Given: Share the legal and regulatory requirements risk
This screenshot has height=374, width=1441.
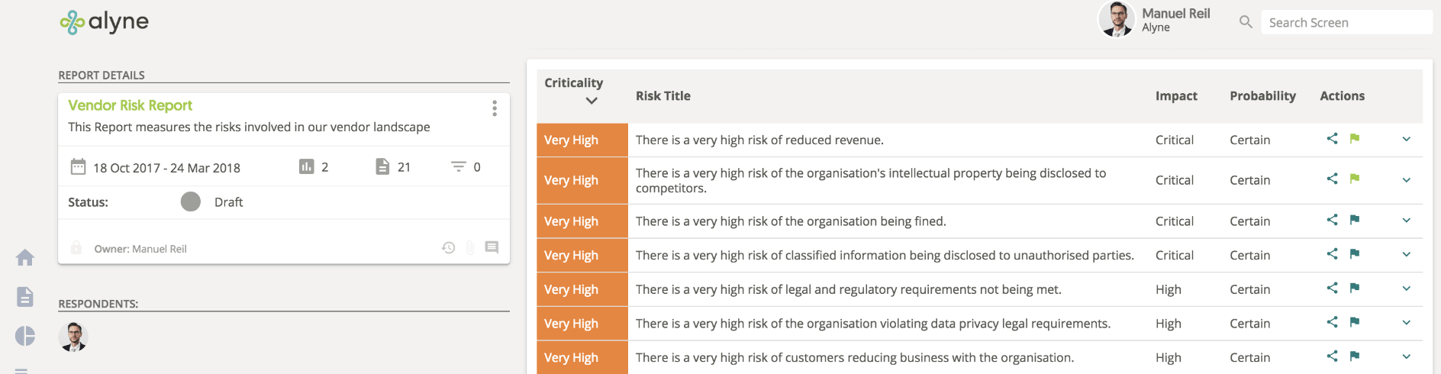Looking at the screenshot, I should pos(1332,288).
